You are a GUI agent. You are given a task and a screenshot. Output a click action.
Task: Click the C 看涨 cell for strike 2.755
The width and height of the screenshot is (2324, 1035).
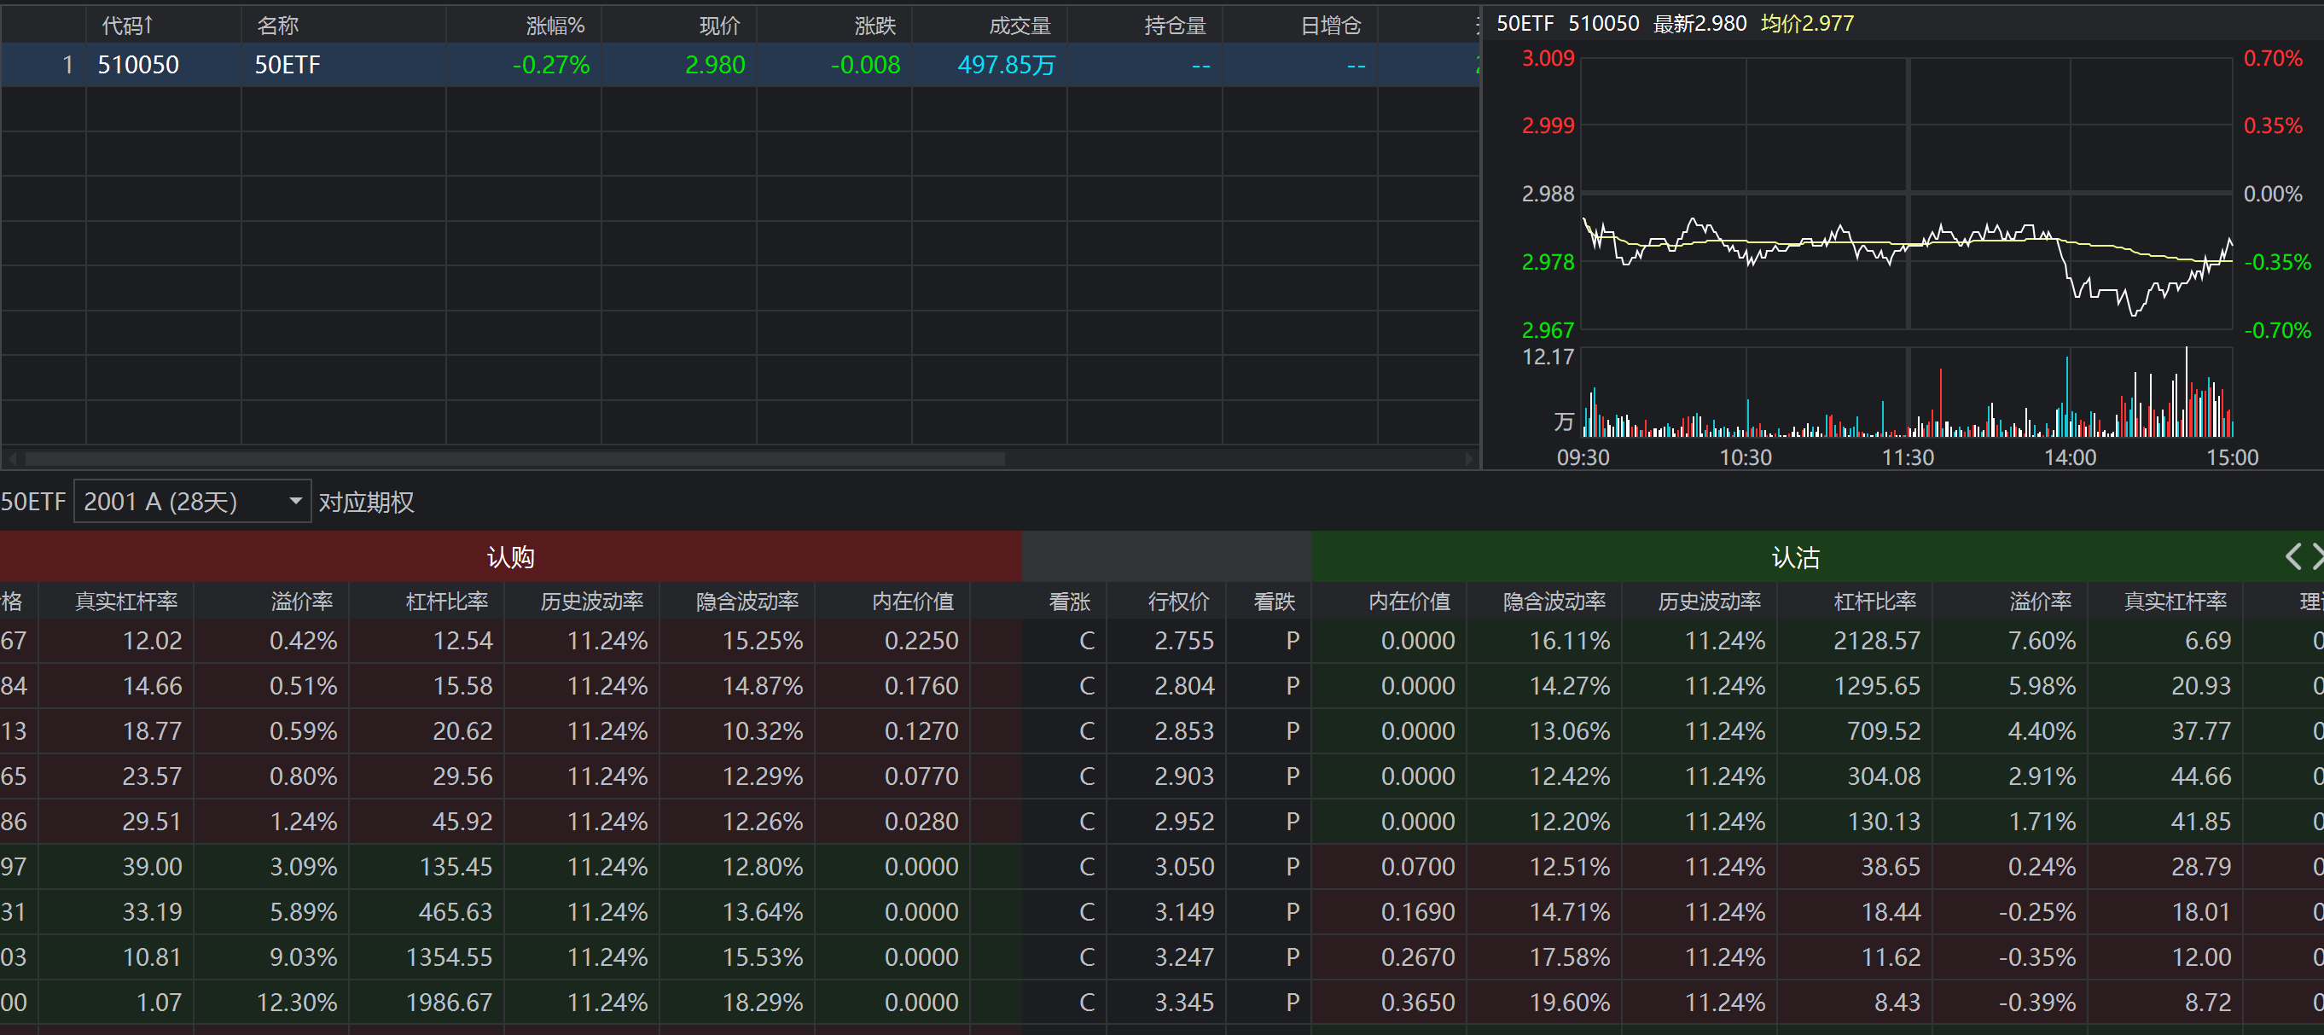[x=1086, y=641]
